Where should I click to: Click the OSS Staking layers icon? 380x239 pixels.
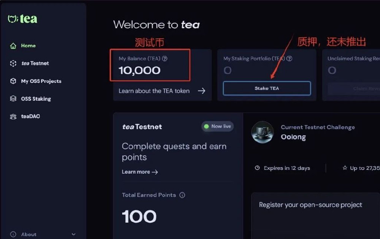(13, 99)
